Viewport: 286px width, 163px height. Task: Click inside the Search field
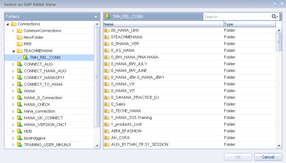237,17
